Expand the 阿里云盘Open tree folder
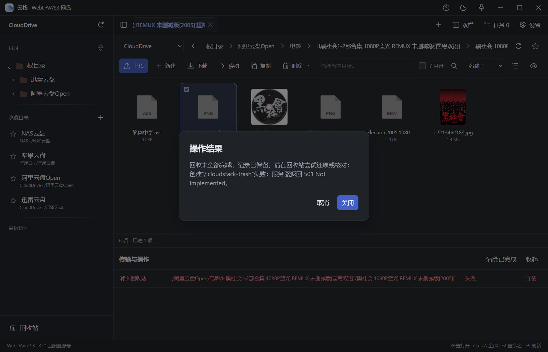This screenshot has height=352, width=548. click(x=14, y=94)
